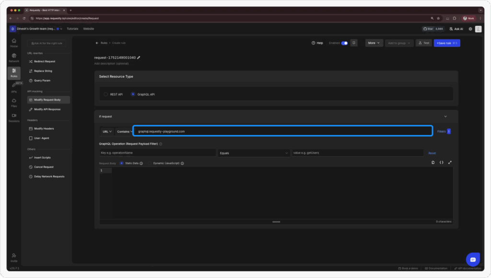The width and height of the screenshot is (491, 278).
Task: Open the More dropdown
Action: tap(374, 43)
